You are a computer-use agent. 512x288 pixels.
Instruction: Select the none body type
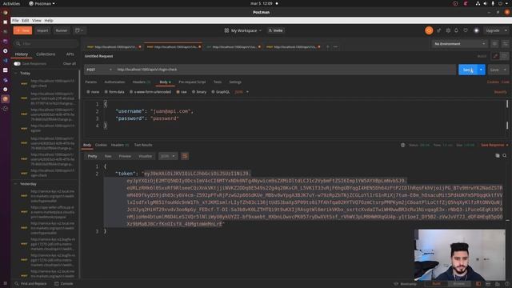point(93,92)
